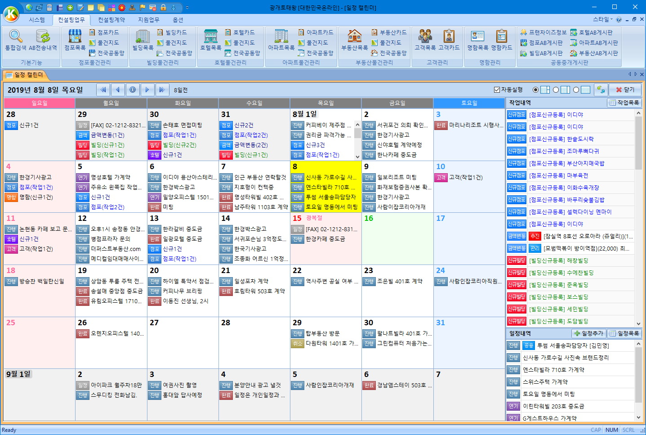
Task: Uncheck the 자동실행 checkbox
Action: tap(497, 90)
